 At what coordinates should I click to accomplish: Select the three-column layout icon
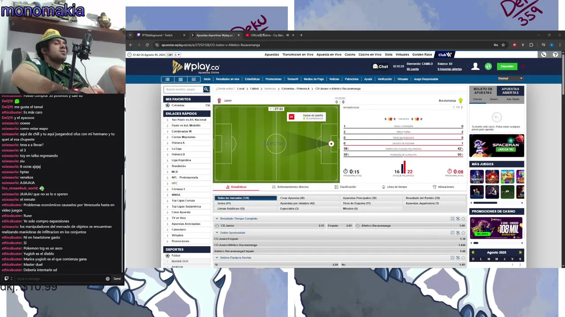tap(194, 79)
